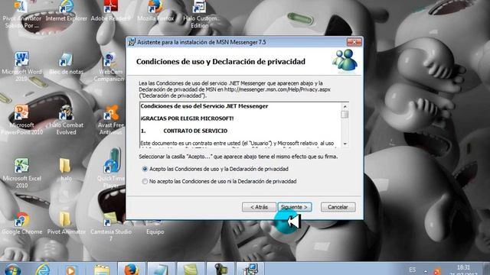Image resolution: width=490 pixels, height=275 pixels.
Task: Open Microsoft Word 2010 desktop shortcut
Action: 21,66
